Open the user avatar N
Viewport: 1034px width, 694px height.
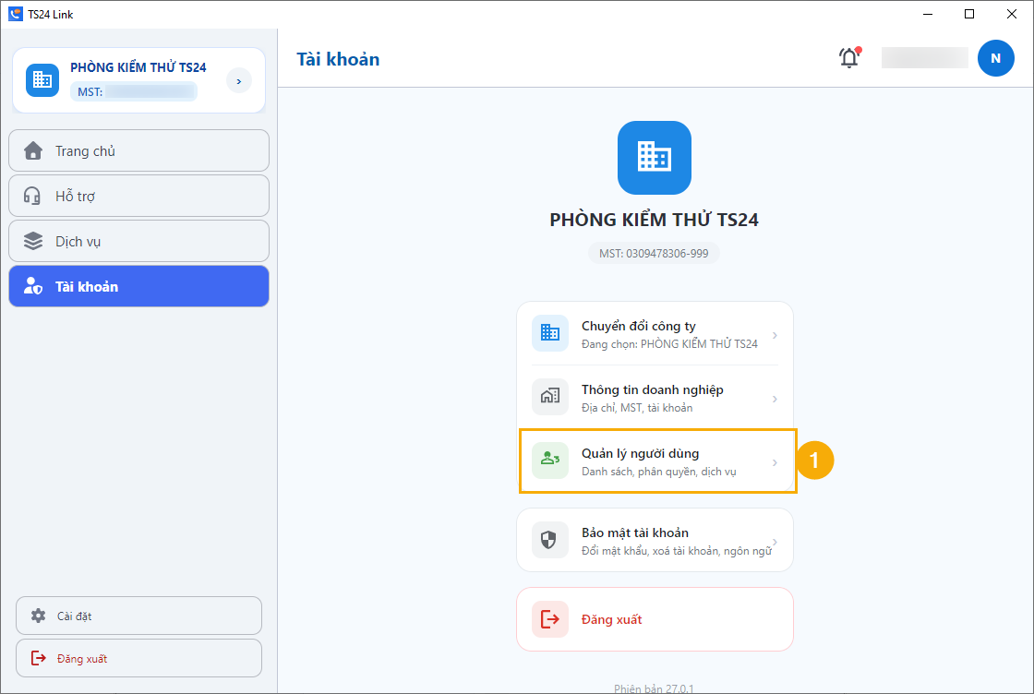[x=996, y=58]
